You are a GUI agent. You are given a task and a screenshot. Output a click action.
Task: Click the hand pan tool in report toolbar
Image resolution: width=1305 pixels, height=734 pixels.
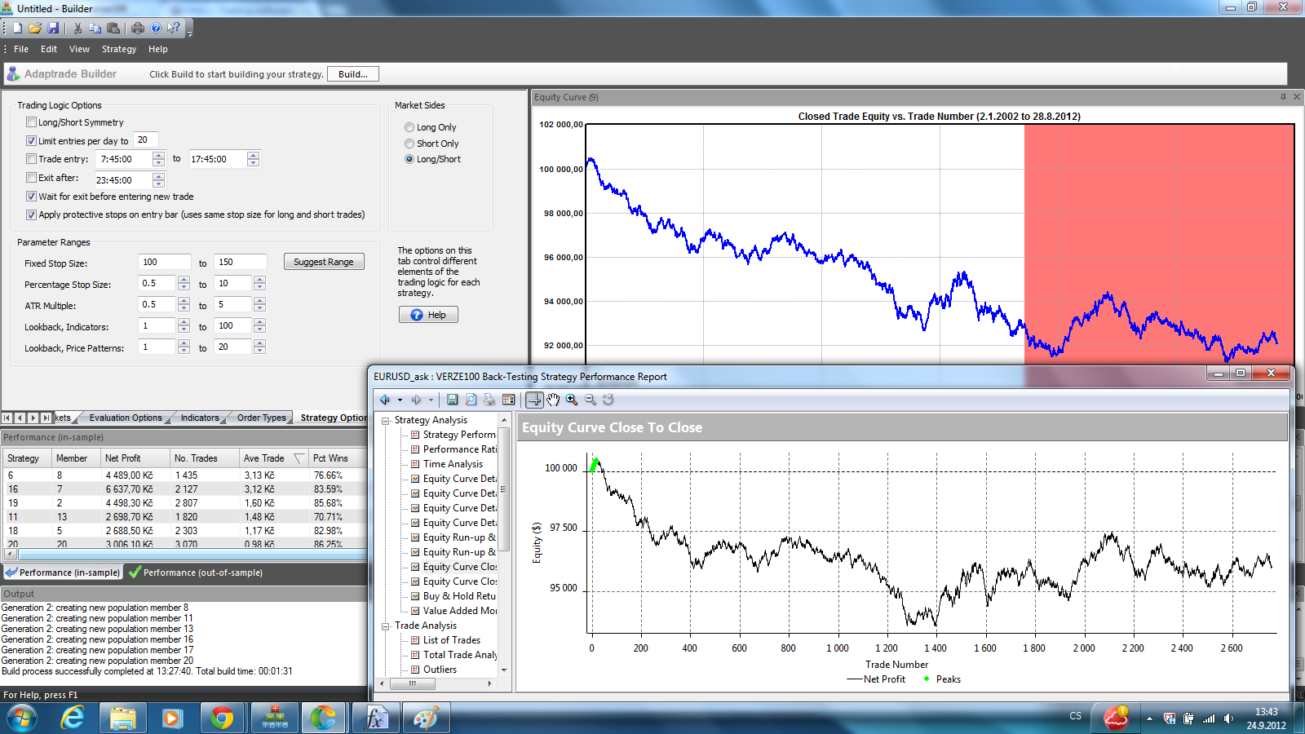(553, 400)
